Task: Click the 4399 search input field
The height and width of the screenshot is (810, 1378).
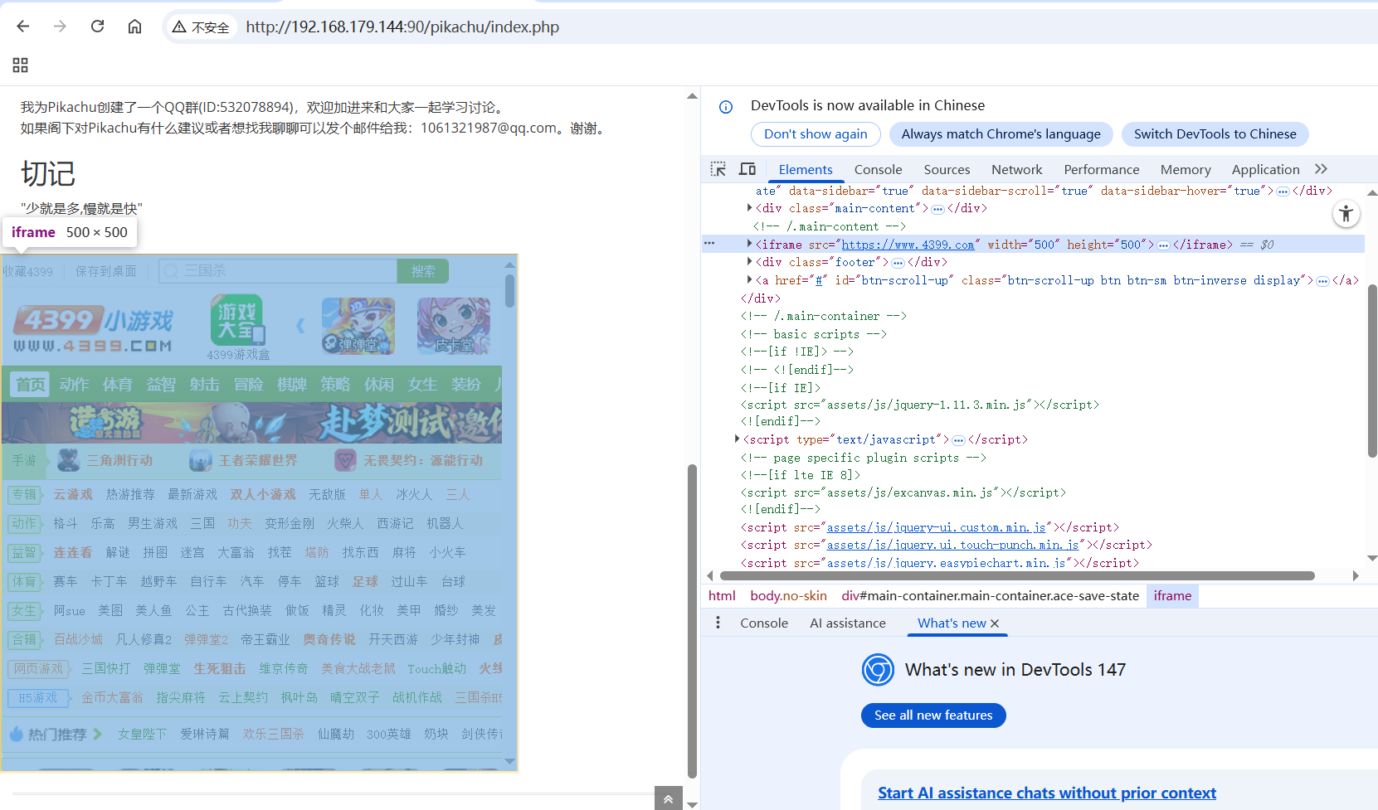Action: (278, 271)
